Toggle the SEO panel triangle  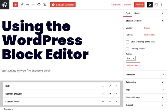(117, 86)
